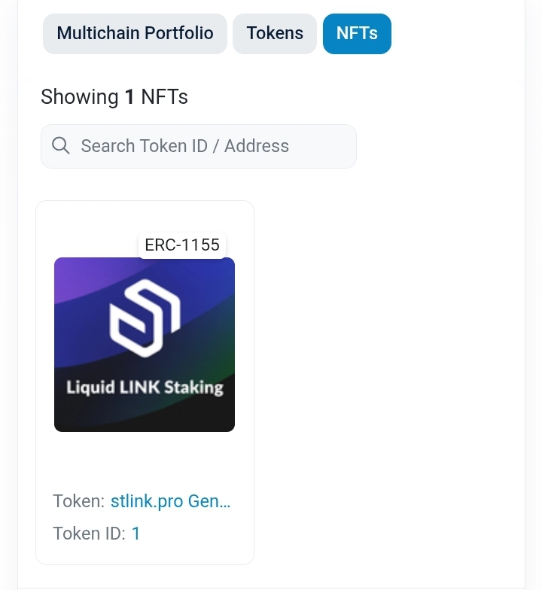Image resolution: width=542 pixels, height=590 pixels.
Task: Click the Liquid LINK Staking caption text
Action: pos(145,388)
